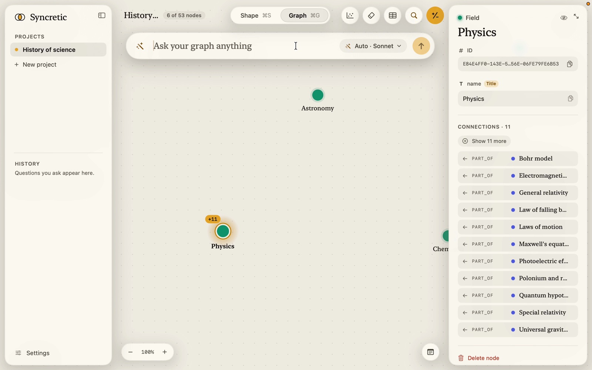Copy the name field value Physics

pyautogui.click(x=570, y=99)
